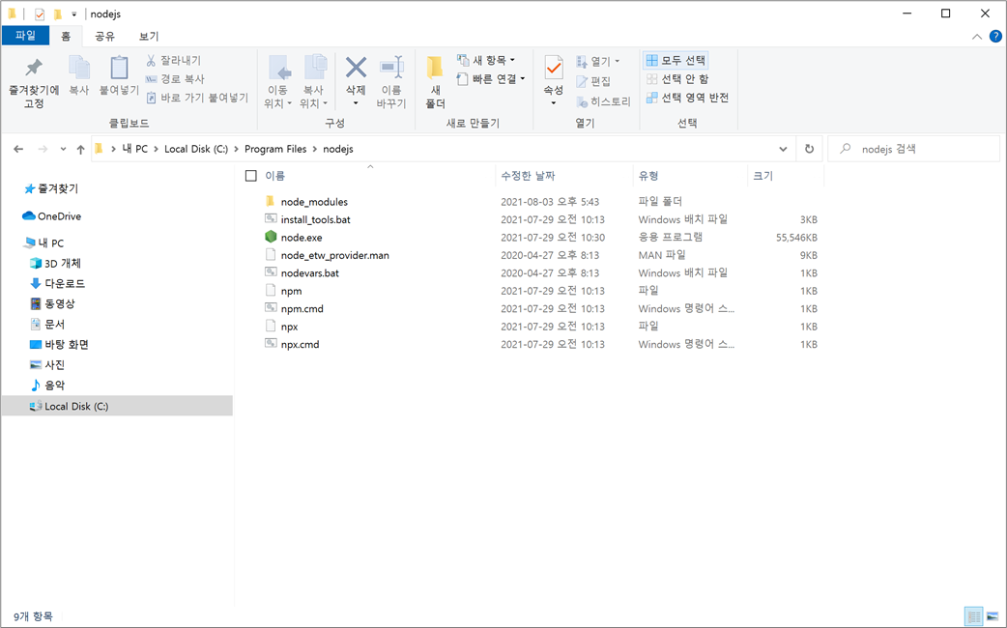This screenshot has height=628, width=1007.
Task: Select node_etw_provider.man file
Action: [327, 256]
